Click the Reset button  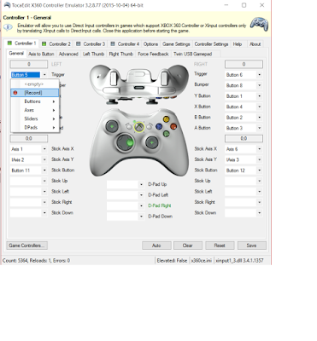click(x=220, y=246)
